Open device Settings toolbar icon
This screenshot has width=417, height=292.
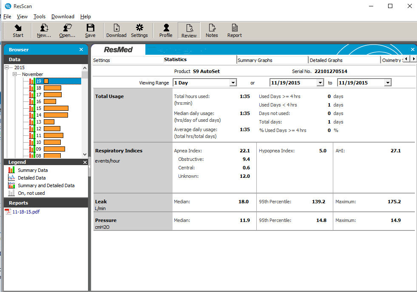click(139, 31)
